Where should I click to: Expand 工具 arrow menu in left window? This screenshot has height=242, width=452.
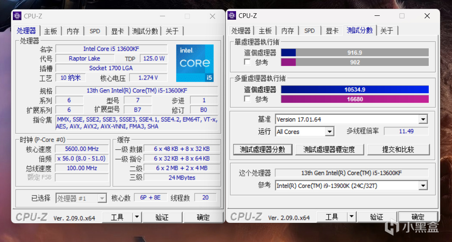pos(137,217)
